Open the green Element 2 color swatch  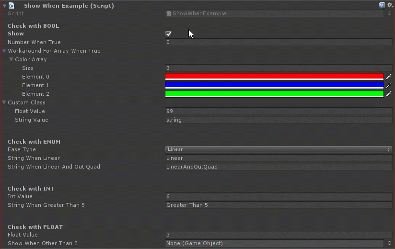click(x=274, y=94)
